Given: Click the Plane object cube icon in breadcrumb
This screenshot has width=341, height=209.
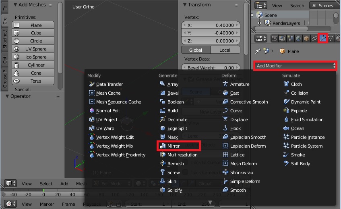Looking at the screenshot, I should [282, 51].
